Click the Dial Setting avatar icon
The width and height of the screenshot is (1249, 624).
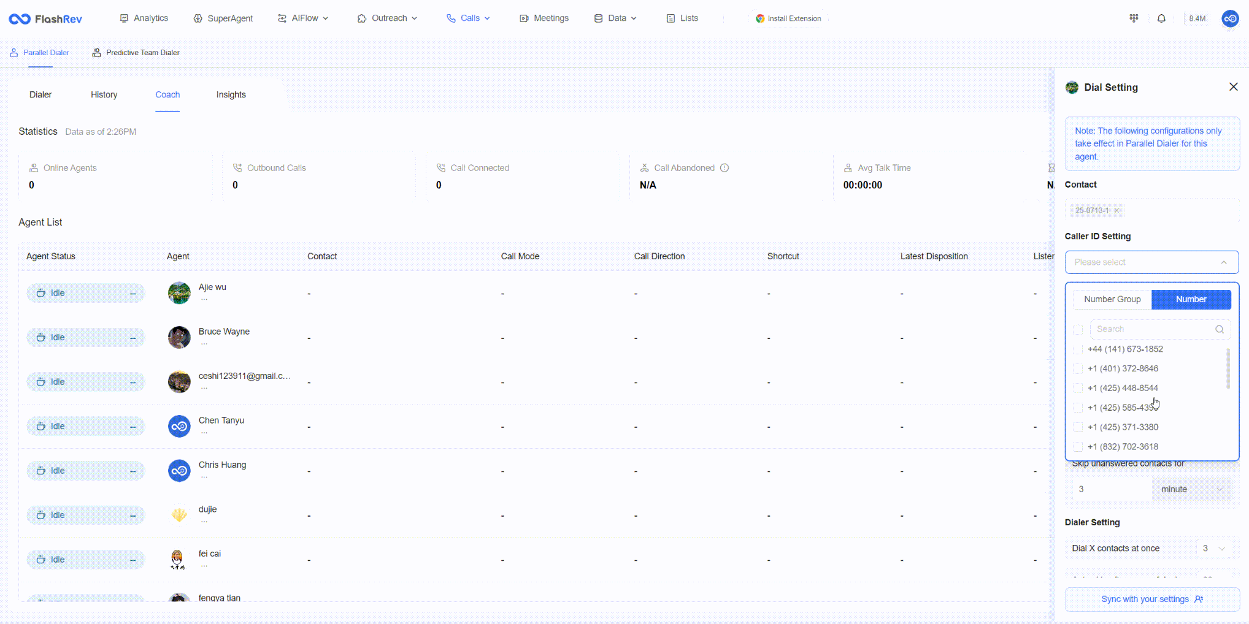(x=1072, y=88)
